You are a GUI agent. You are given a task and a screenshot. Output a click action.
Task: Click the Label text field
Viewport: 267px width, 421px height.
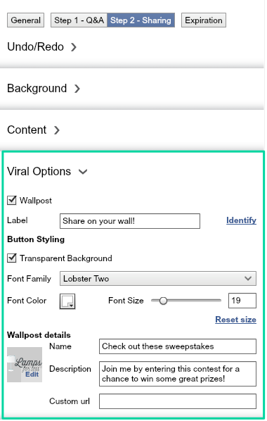[130, 221]
